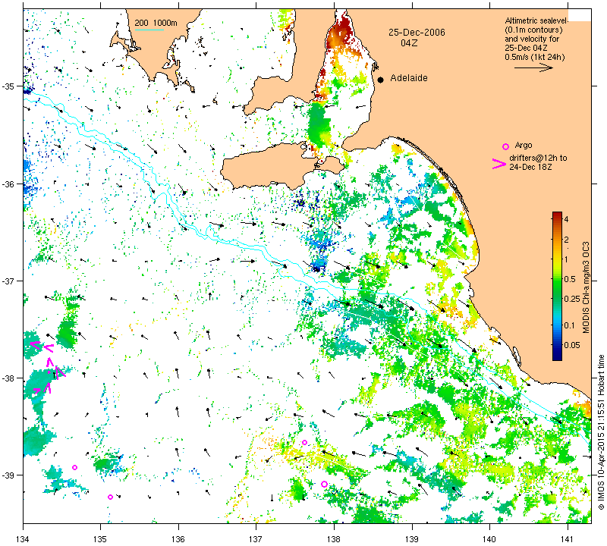Click the Argo legend label

coord(524,146)
